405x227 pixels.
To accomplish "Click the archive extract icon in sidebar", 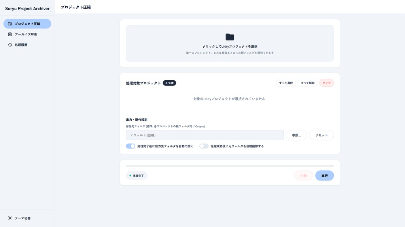I will 10,34.
